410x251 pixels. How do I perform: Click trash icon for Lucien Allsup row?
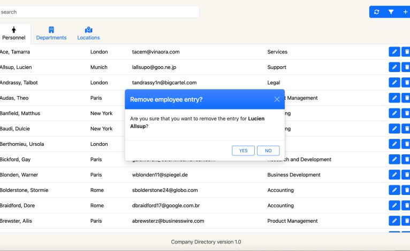pyautogui.click(x=406, y=67)
